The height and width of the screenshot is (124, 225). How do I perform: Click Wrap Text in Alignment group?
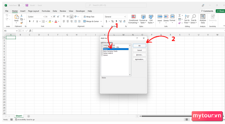(x=89, y=17)
